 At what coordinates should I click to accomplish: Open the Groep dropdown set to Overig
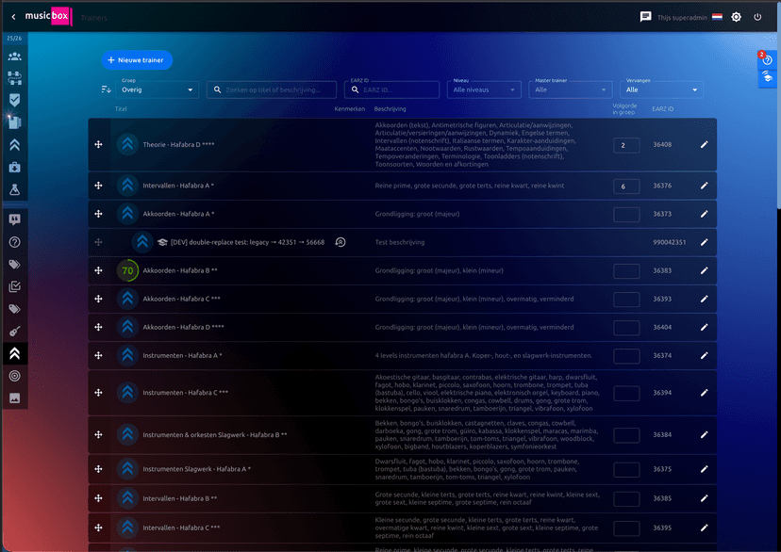pyautogui.click(x=157, y=89)
